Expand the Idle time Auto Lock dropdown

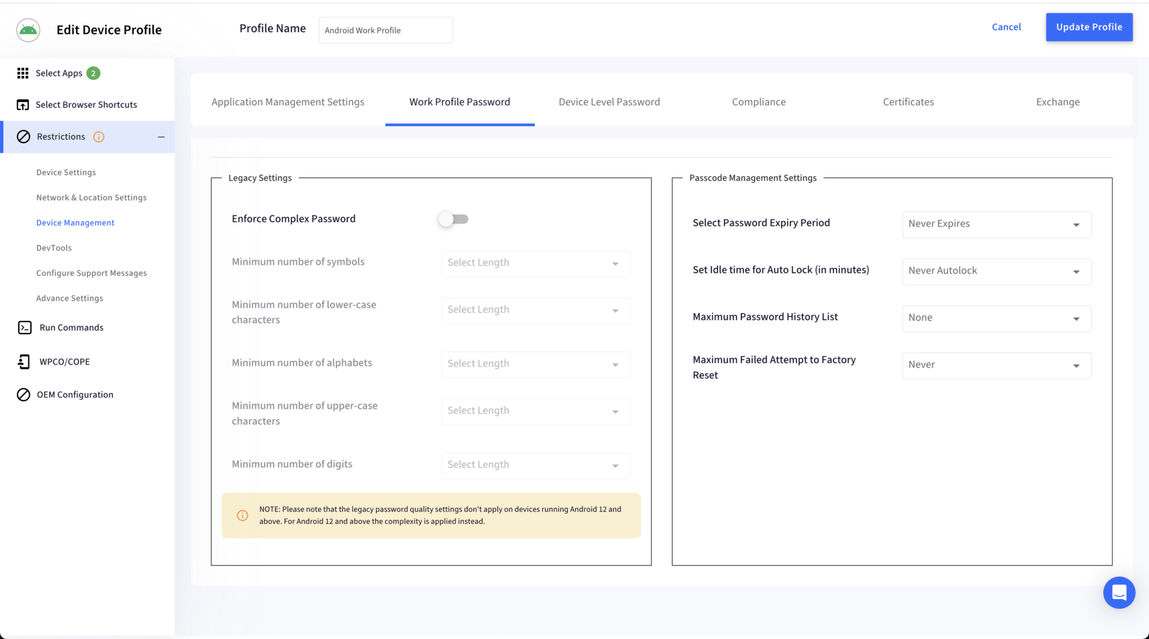(996, 271)
